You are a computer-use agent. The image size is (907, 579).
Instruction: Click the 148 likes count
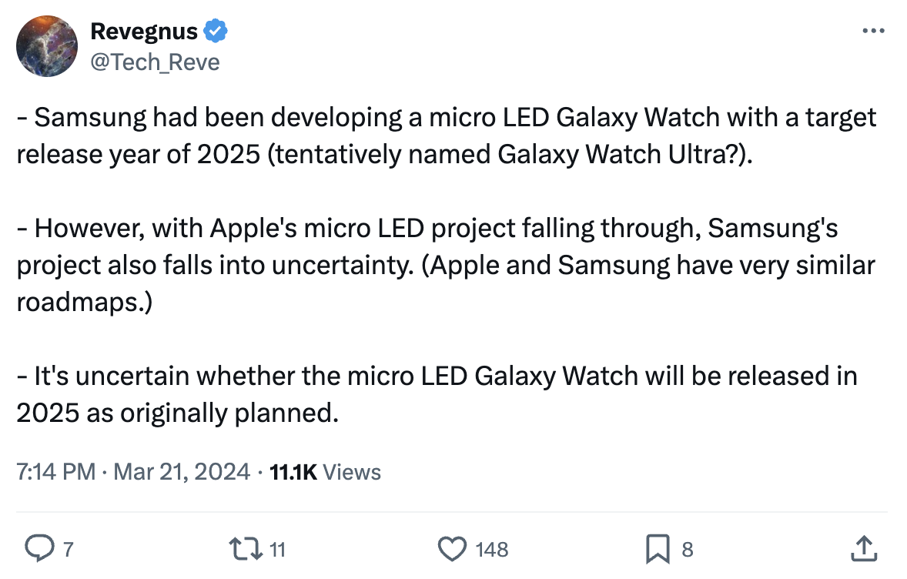click(492, 549)
